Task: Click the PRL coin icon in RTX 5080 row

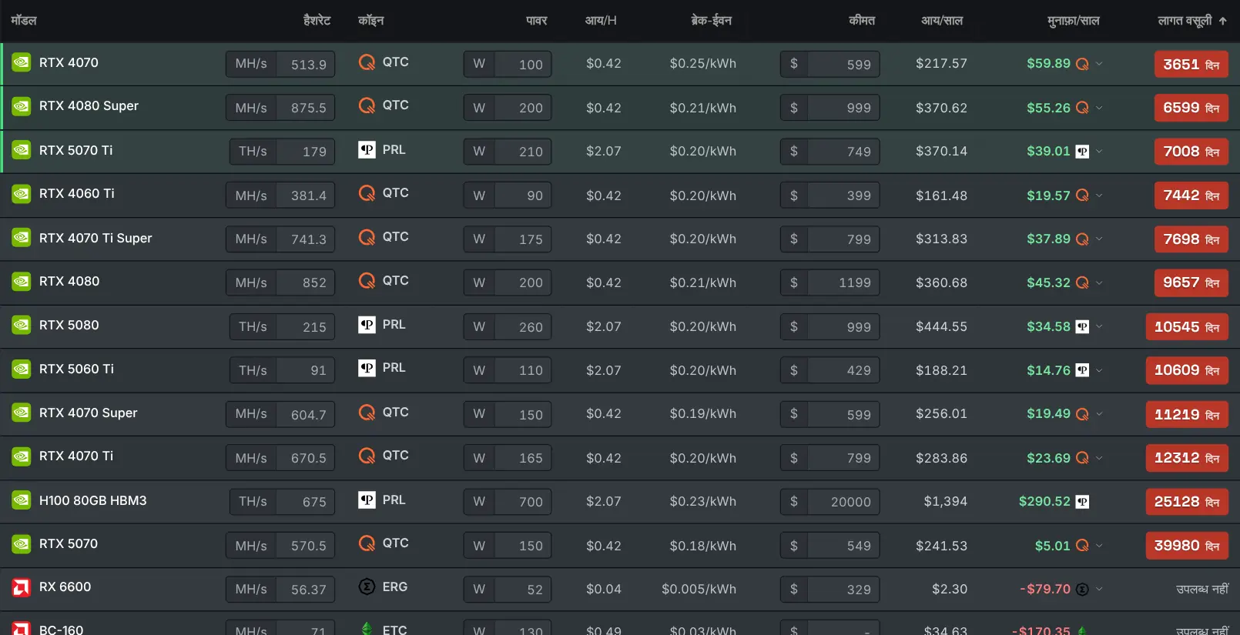Action: point(367,325)
